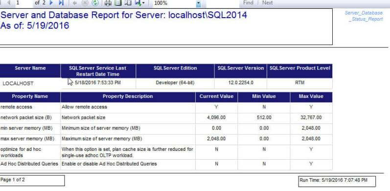Image resolution: width=390 pixels, height=191 pixels.
Task: Select optimize for ad hoc workloads property
Action: click(x=21, y=152)
